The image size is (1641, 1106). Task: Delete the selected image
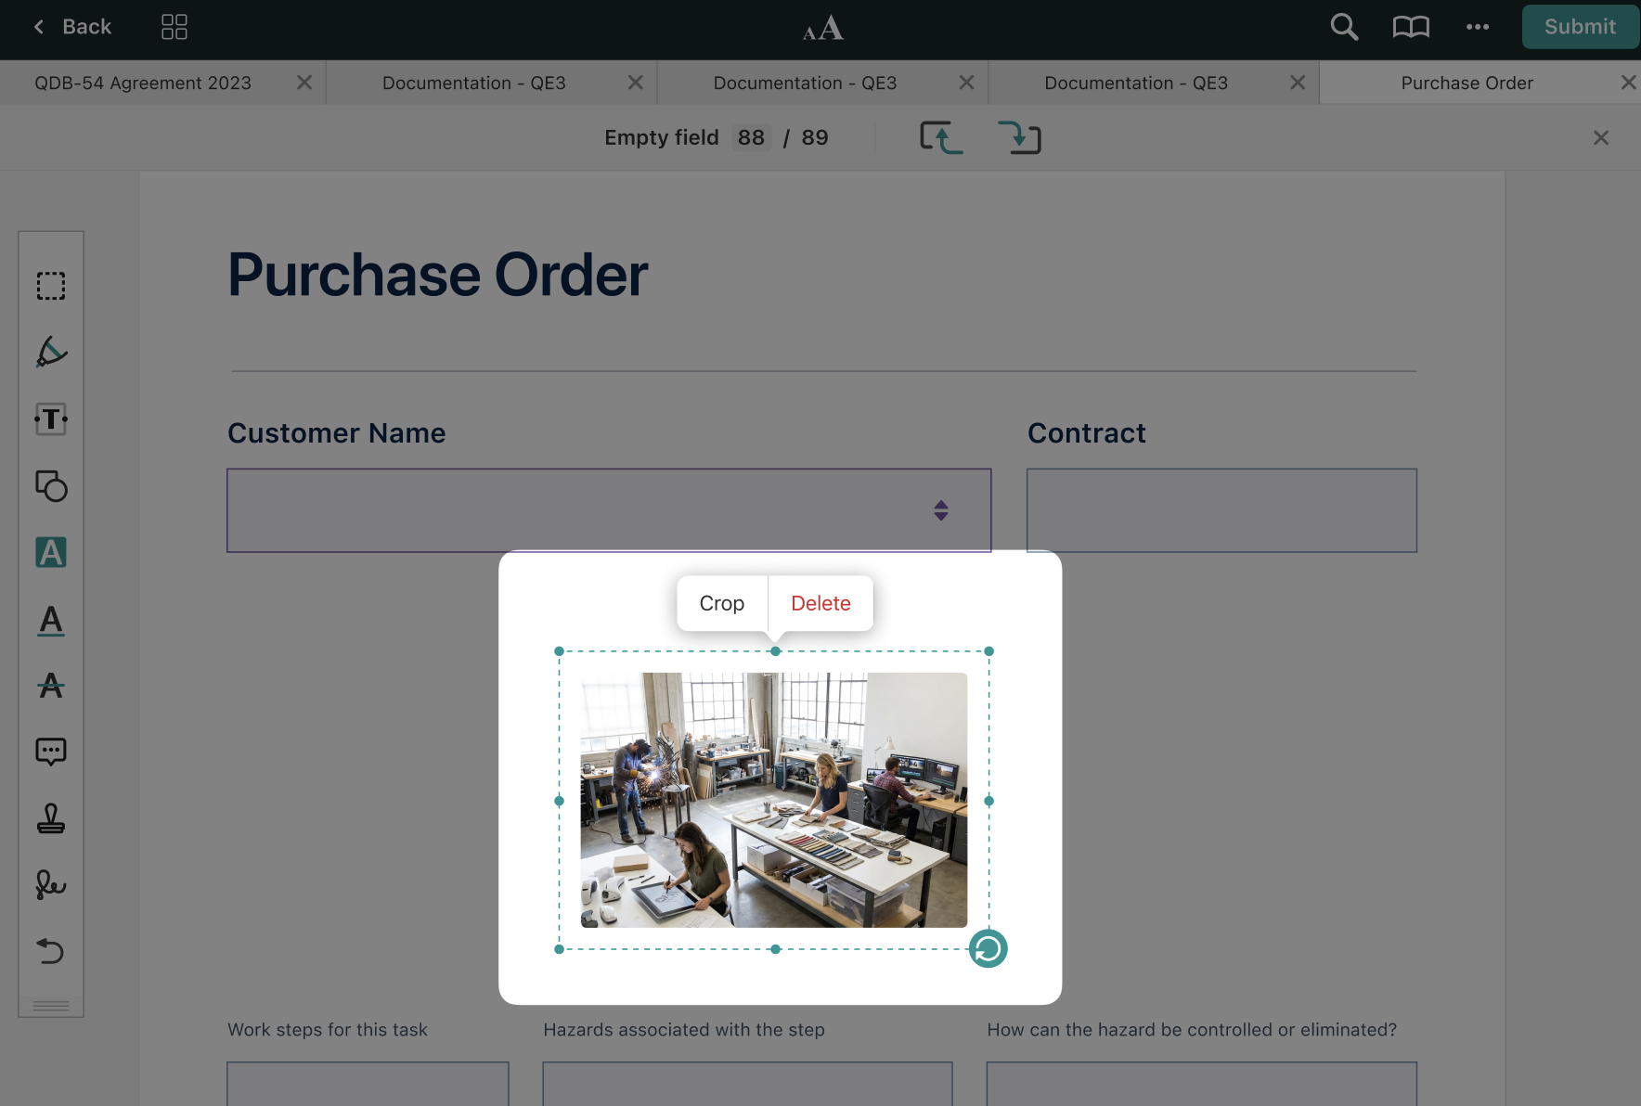pyautogui.click(x=820, y=604)
